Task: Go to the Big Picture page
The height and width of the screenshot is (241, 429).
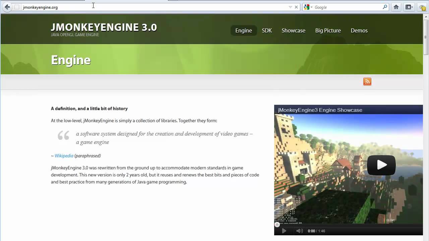Action: (328, 30)
